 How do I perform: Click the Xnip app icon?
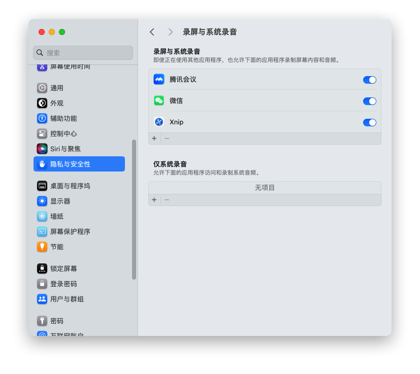(159, 122)
